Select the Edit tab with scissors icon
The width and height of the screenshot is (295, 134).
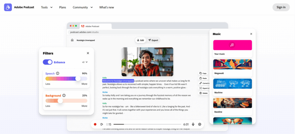point(140,40)
